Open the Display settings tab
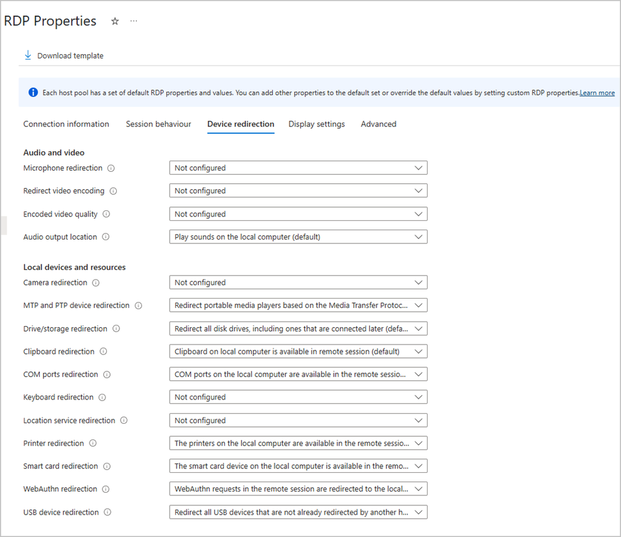 tap(316, 124)
